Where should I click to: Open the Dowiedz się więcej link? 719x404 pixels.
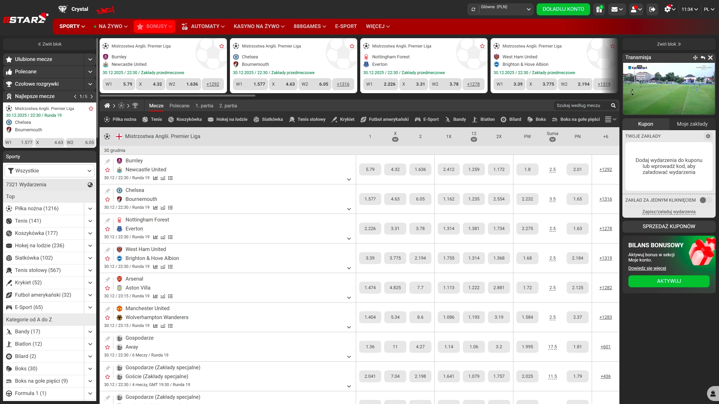pyautogui.click(x=647, y=268)
